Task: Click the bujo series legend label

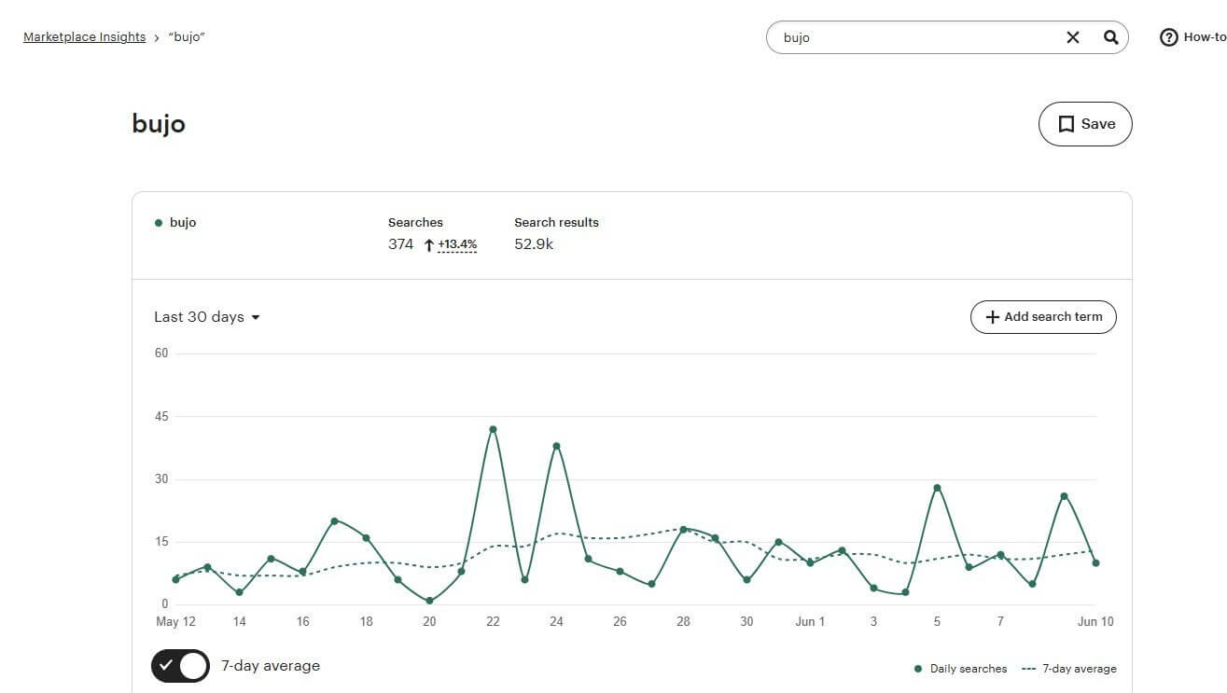Action: point(183,223)
